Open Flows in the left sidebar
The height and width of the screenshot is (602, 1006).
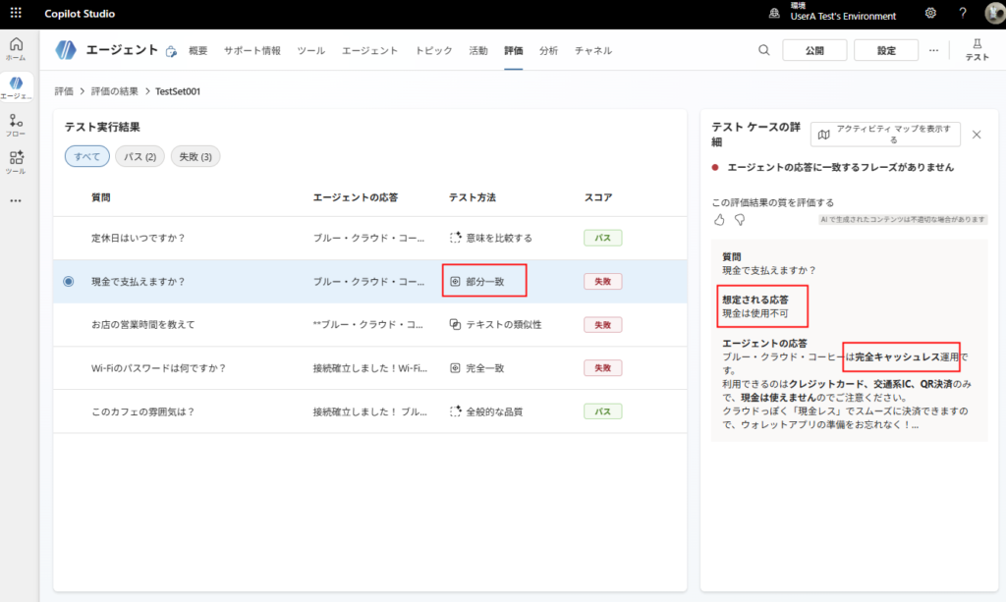click(x=16, y=126)
